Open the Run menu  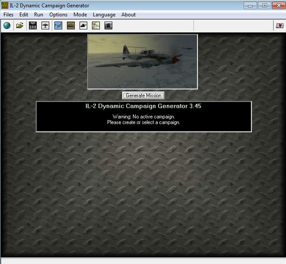click(38, 15)
